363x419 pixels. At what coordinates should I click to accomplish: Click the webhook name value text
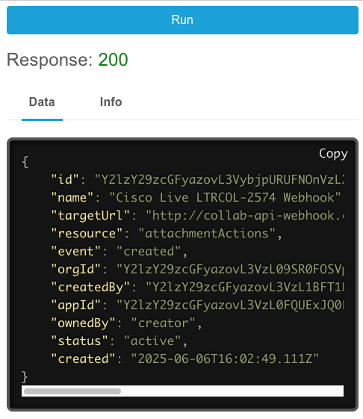[x=225, y=197]
